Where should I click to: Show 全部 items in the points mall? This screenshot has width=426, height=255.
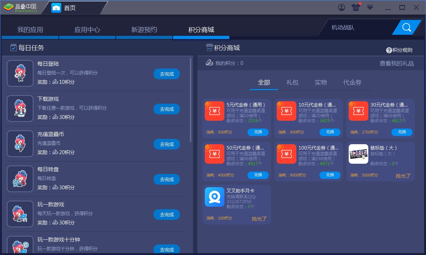[x=264, y=82]
